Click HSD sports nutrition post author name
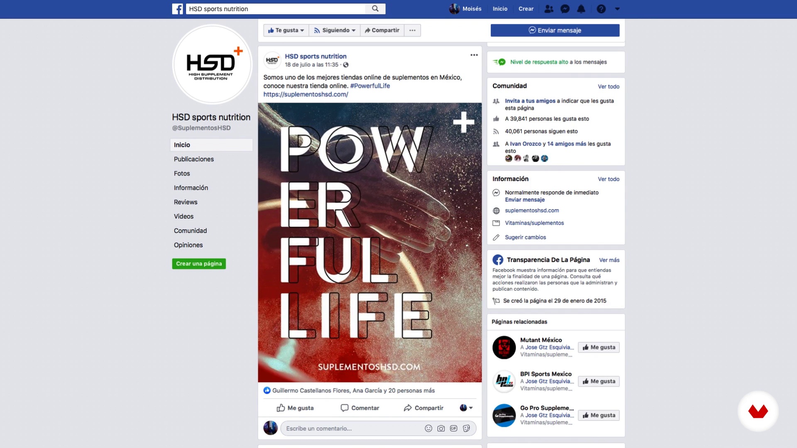Viewport: 797px width, 448px height. tap(315, 56)
